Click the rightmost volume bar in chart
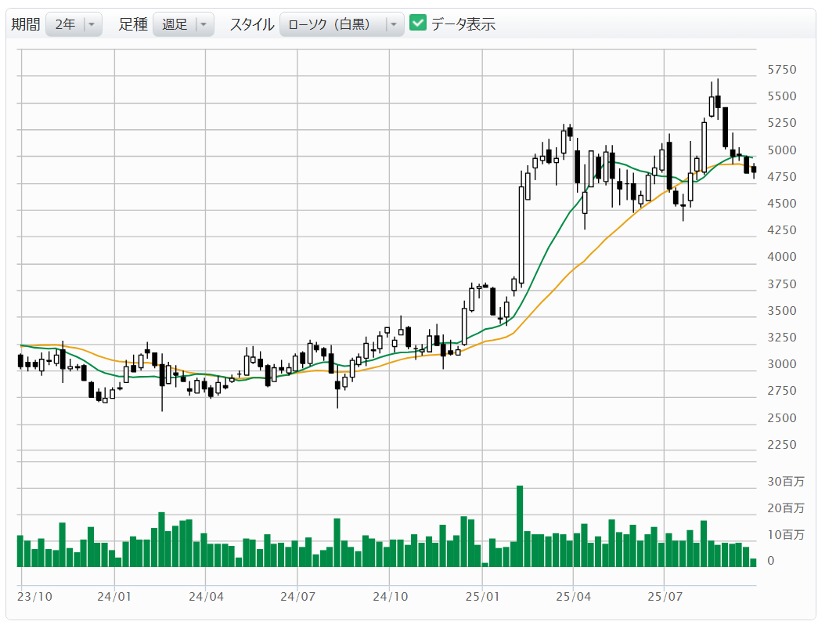Image resolution: width=818 pixels, height=625 pixels. 753,562
